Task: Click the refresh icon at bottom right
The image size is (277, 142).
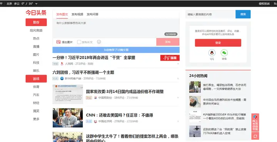Action: (255, 136)
